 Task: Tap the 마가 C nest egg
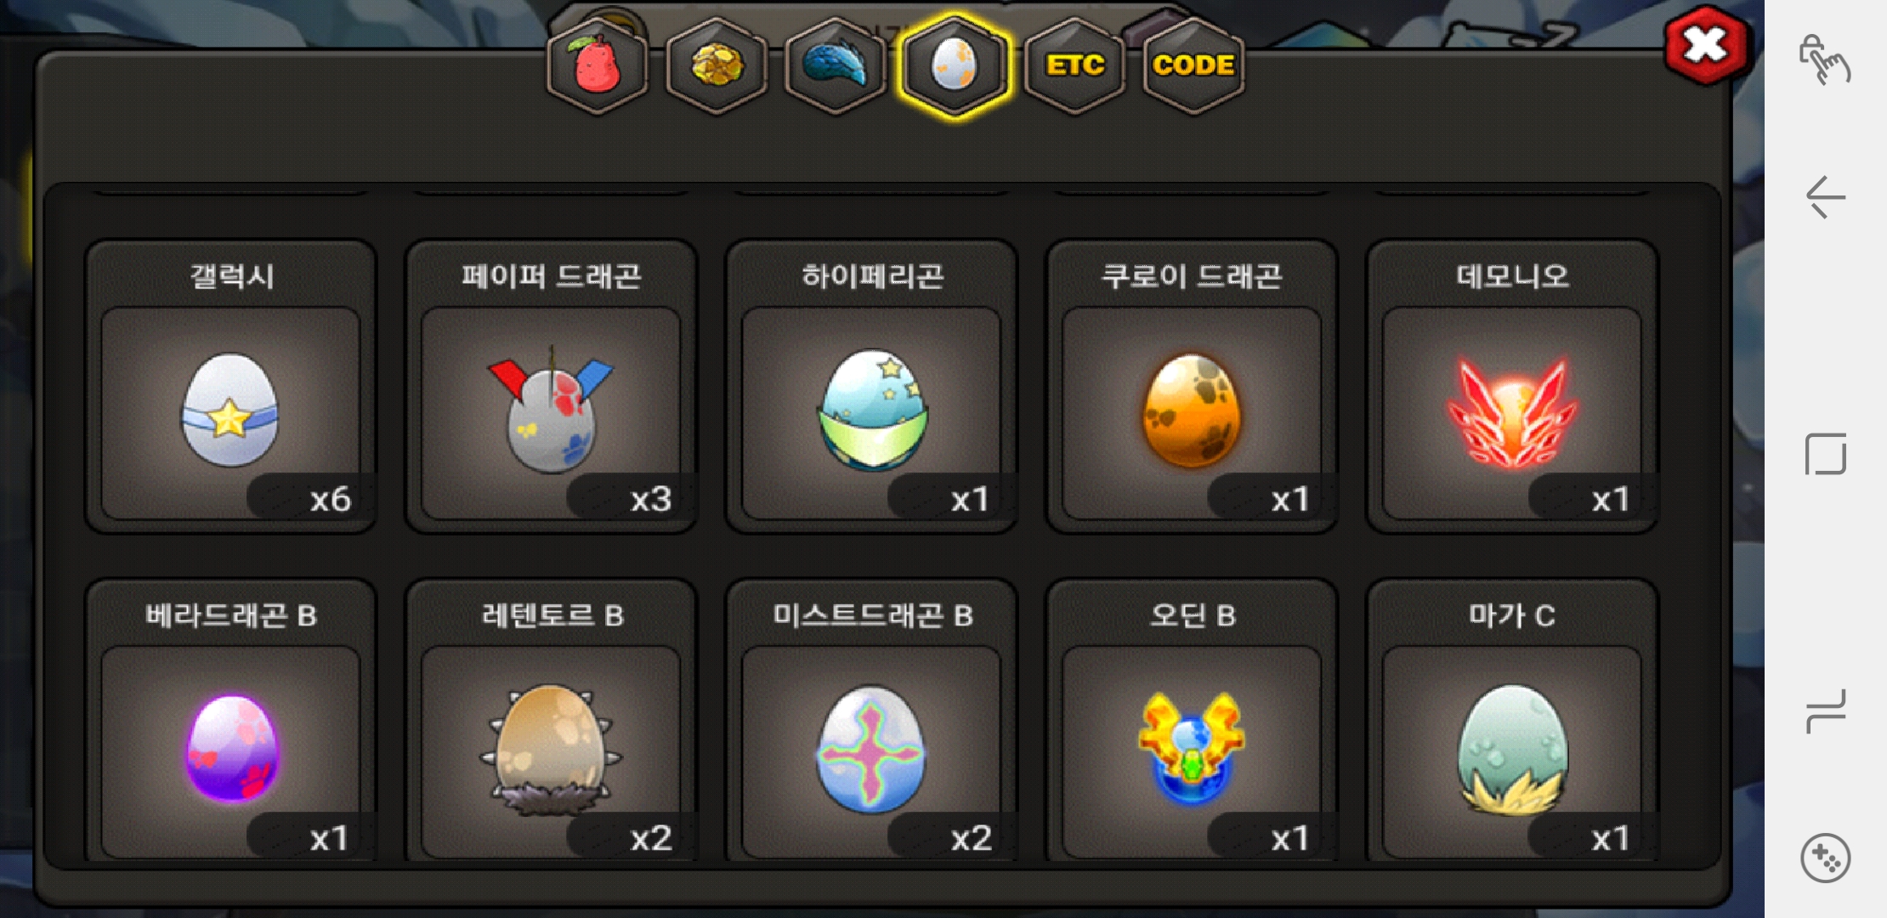pyautogui.click(x=1512, y=721)
